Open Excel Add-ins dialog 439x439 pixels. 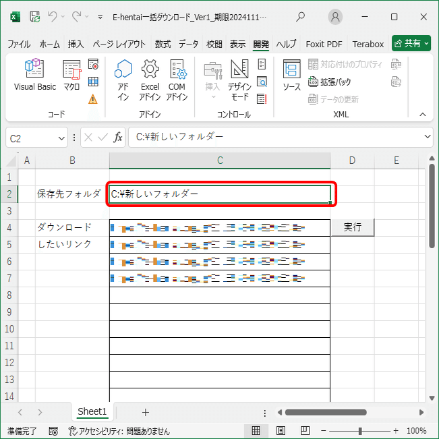(x=150, y=80)
